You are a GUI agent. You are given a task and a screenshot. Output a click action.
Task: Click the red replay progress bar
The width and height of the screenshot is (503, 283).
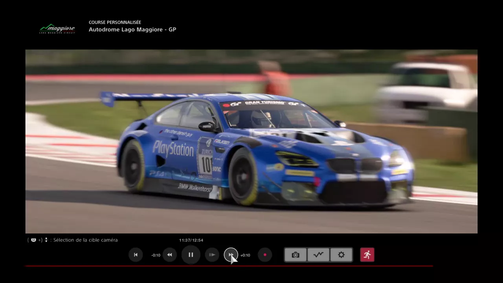click(229, 266)
